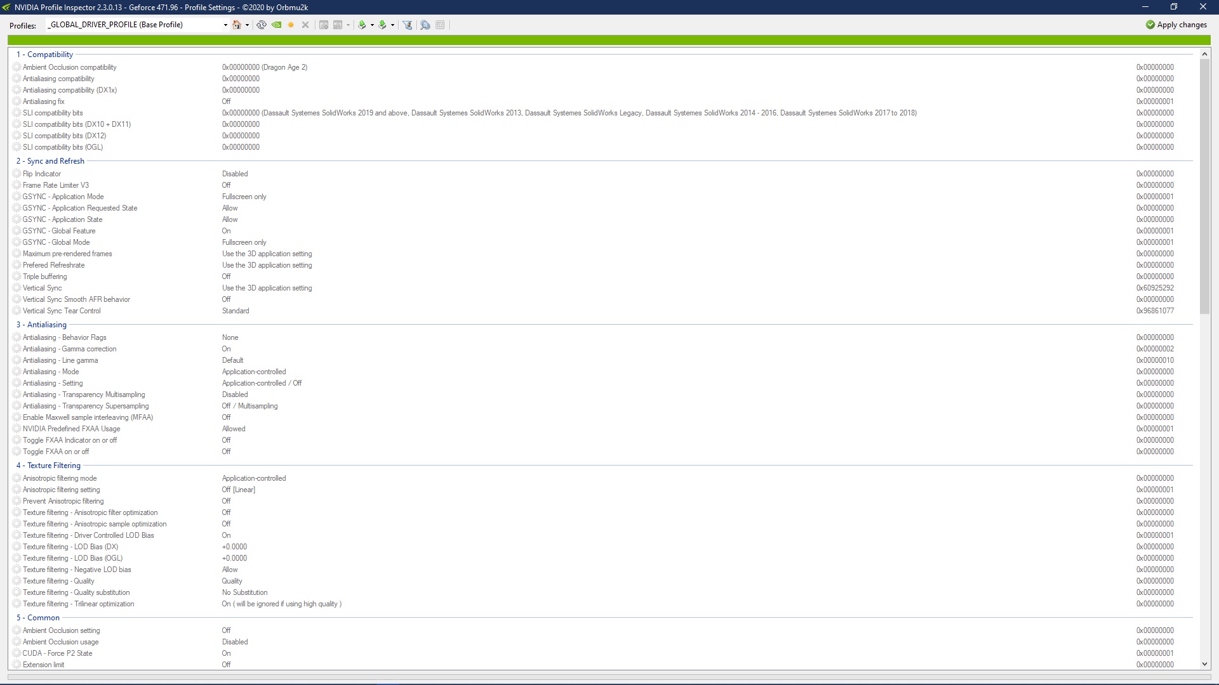Select the Antialiasing - Line gamma setting row
Image resolution: width=1219 pixels, height=685 pixels.
(602, 360)
